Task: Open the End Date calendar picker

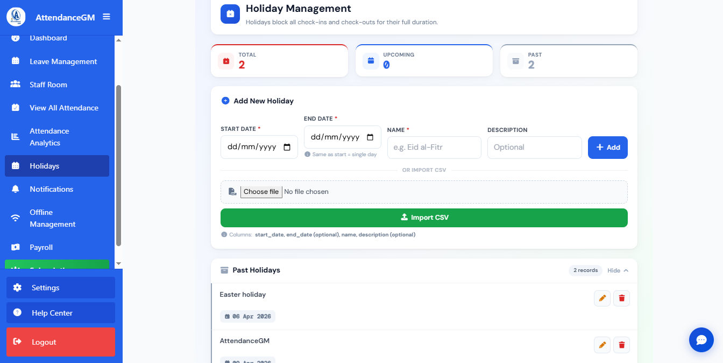Action: click(x=370, y=137)
